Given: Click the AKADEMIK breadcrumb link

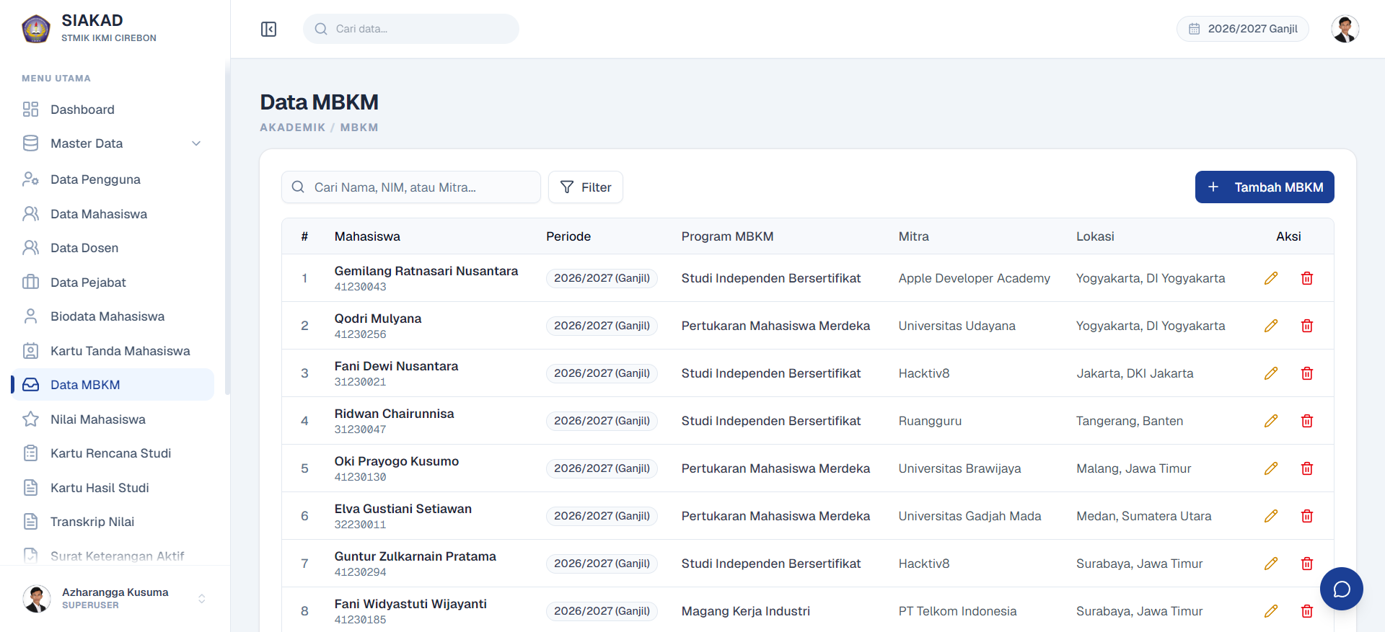Looking at the screenshot, I should click(x=292, y=128).
